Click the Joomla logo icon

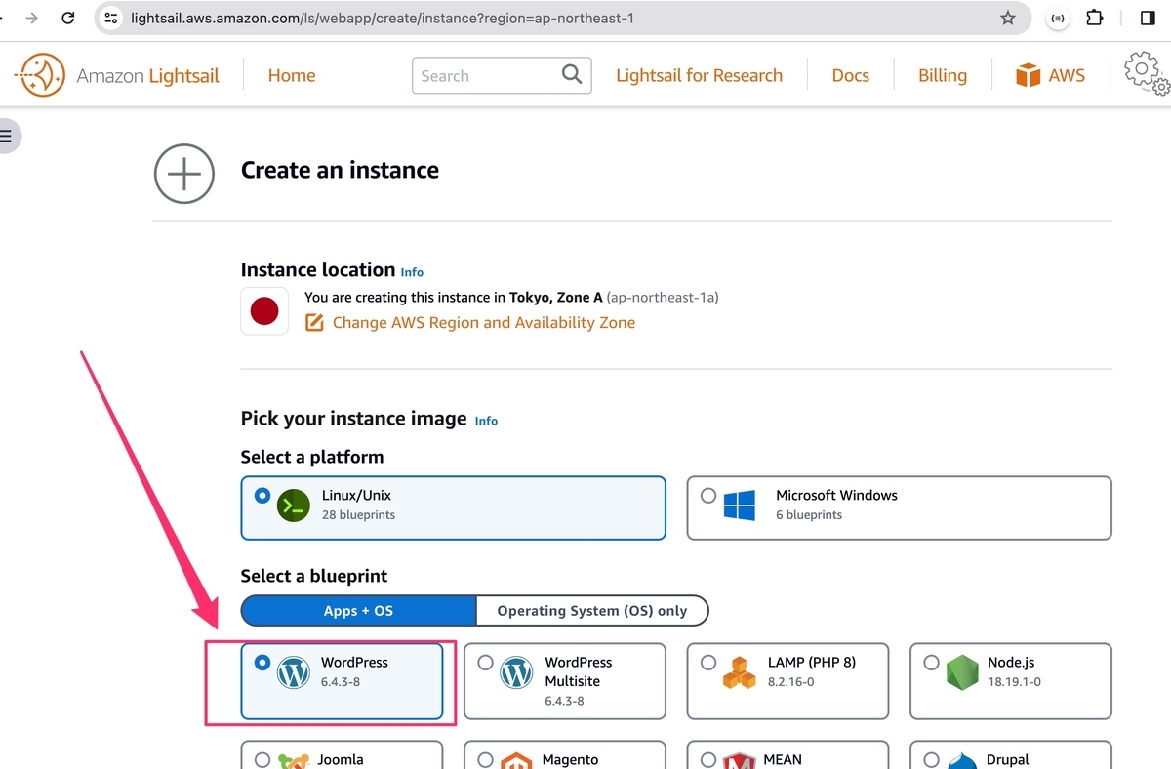click(x=293, y=761)
